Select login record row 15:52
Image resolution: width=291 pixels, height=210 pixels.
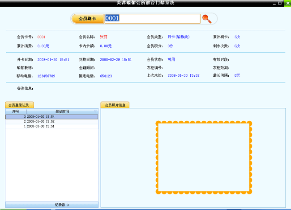point(51,121)
